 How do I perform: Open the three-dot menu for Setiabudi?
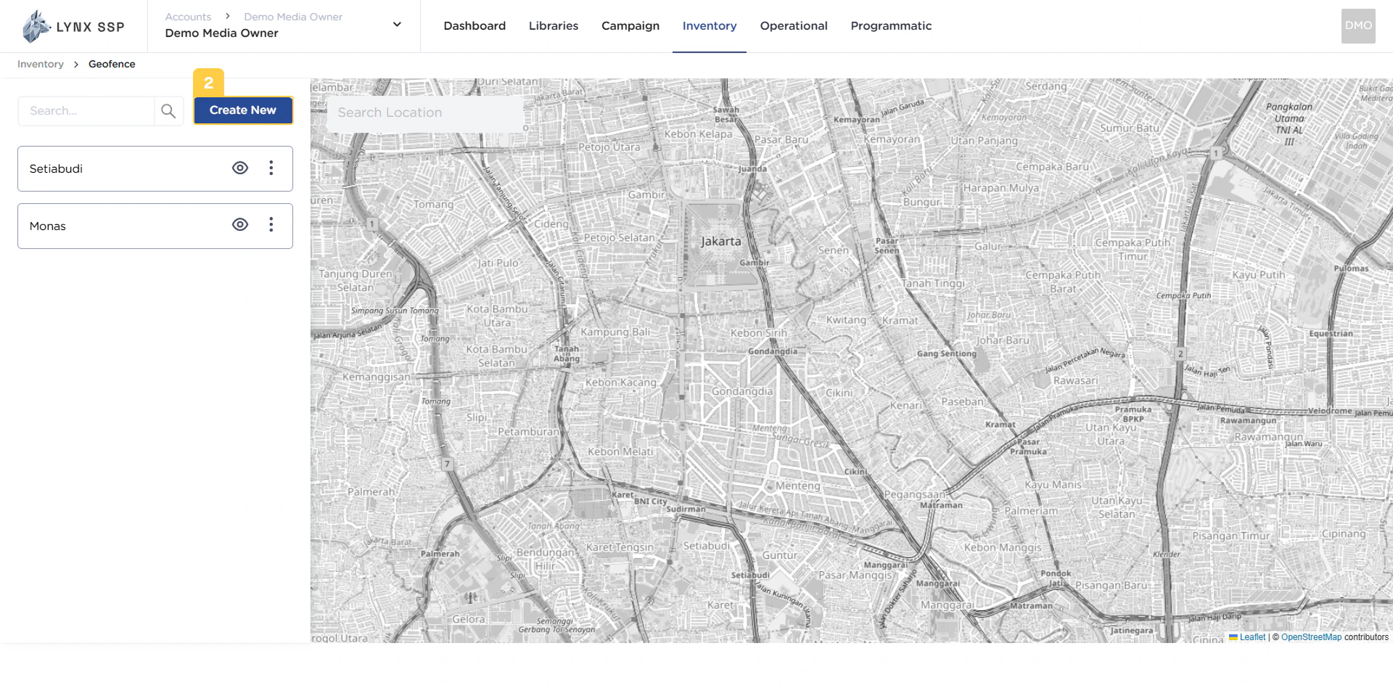(271, 168)
